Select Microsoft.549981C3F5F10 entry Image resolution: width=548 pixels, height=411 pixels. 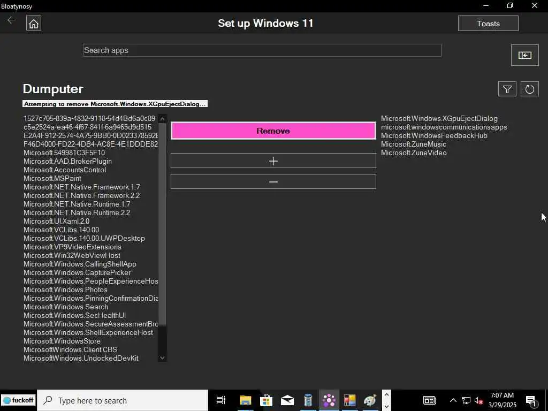(64, 153)
